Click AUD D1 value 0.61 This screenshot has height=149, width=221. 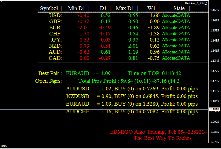(106, 52)
